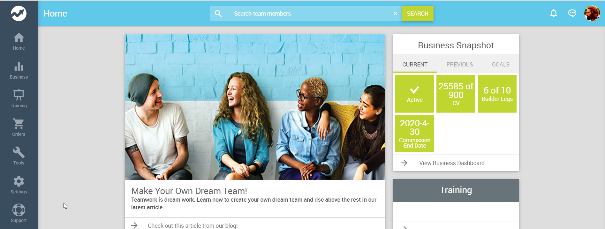
Task: Click the Dream Team article image
Action: [x=255, y=107]
